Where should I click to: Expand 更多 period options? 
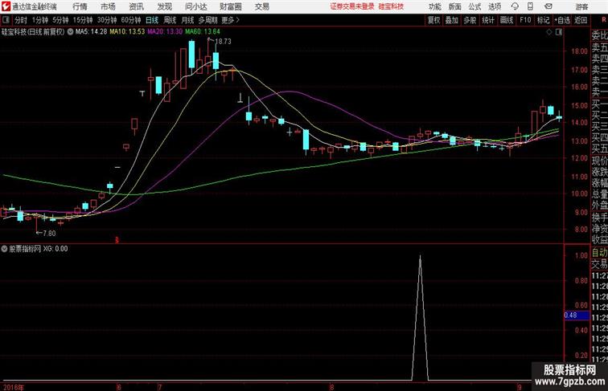click(x=230, y=20)
